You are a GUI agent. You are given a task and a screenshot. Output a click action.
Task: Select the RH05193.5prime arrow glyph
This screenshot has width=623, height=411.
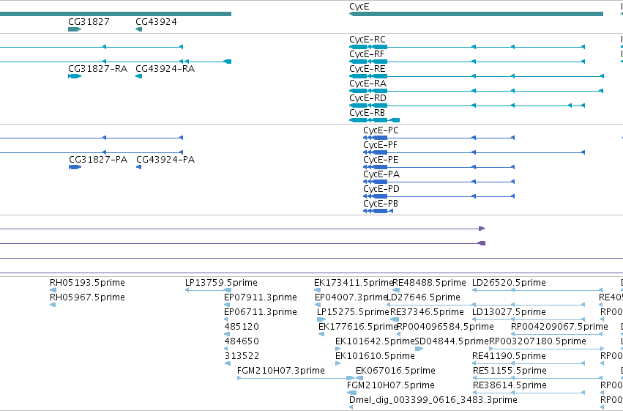(53, 290)
